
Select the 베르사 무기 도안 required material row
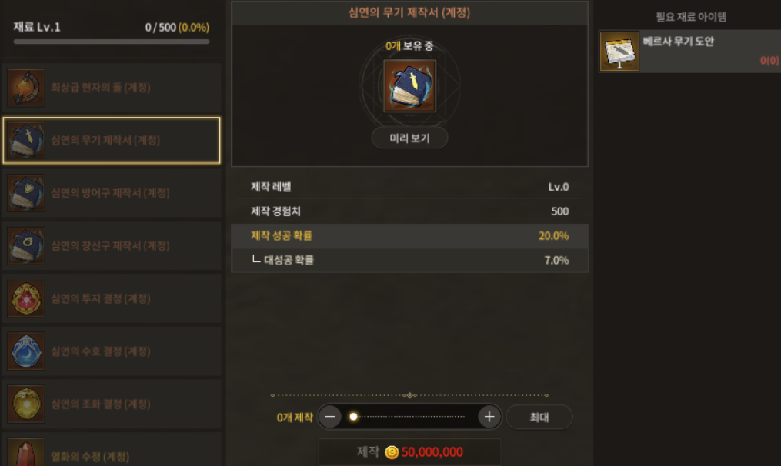click(x=689, y=52)
